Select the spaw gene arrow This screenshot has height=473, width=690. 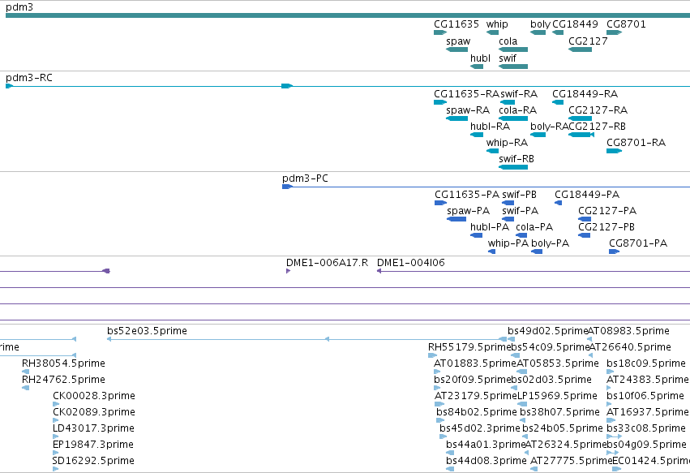coord(456,49)
